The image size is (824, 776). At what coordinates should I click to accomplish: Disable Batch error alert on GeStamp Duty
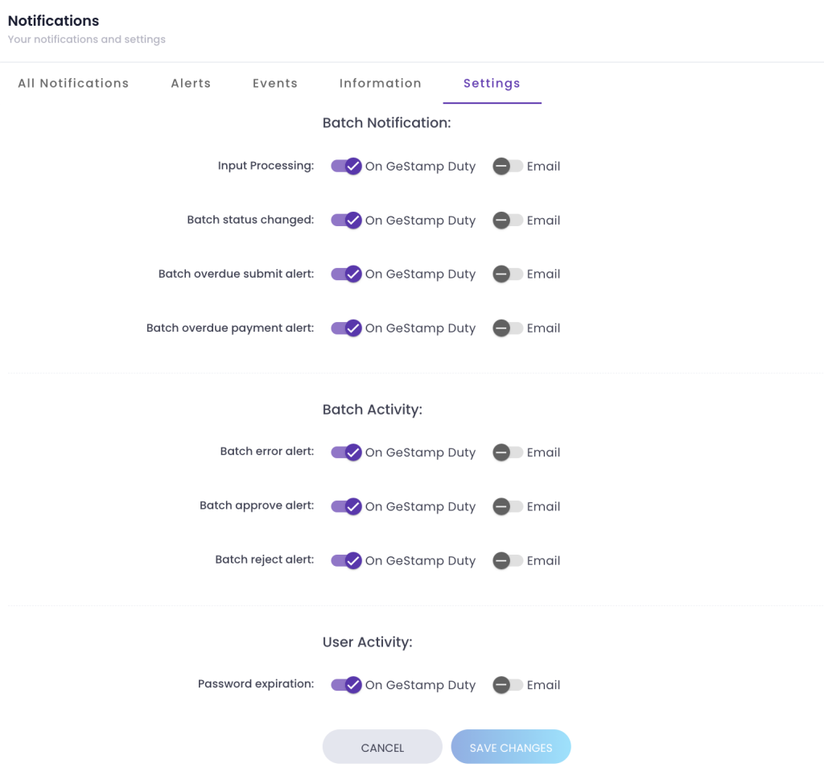click(x=346, y=452)
